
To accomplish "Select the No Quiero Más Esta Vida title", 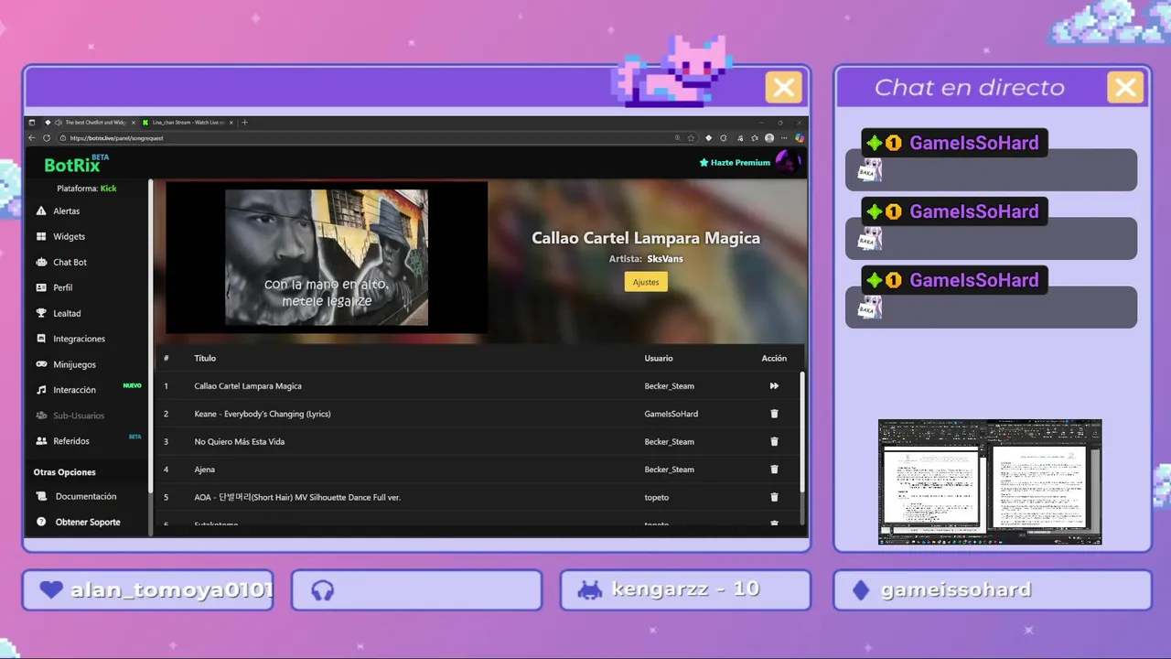I will [x=239, y=441].
